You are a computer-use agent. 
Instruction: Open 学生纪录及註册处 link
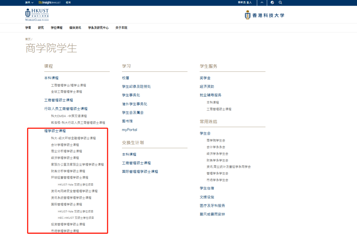pyautogui.click(x=137, y=87)
